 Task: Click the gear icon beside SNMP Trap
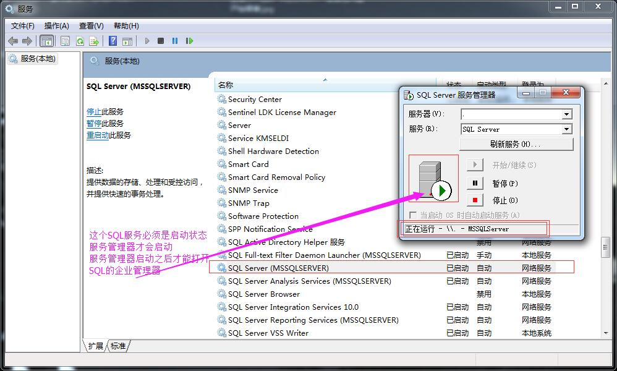point(221,203)
